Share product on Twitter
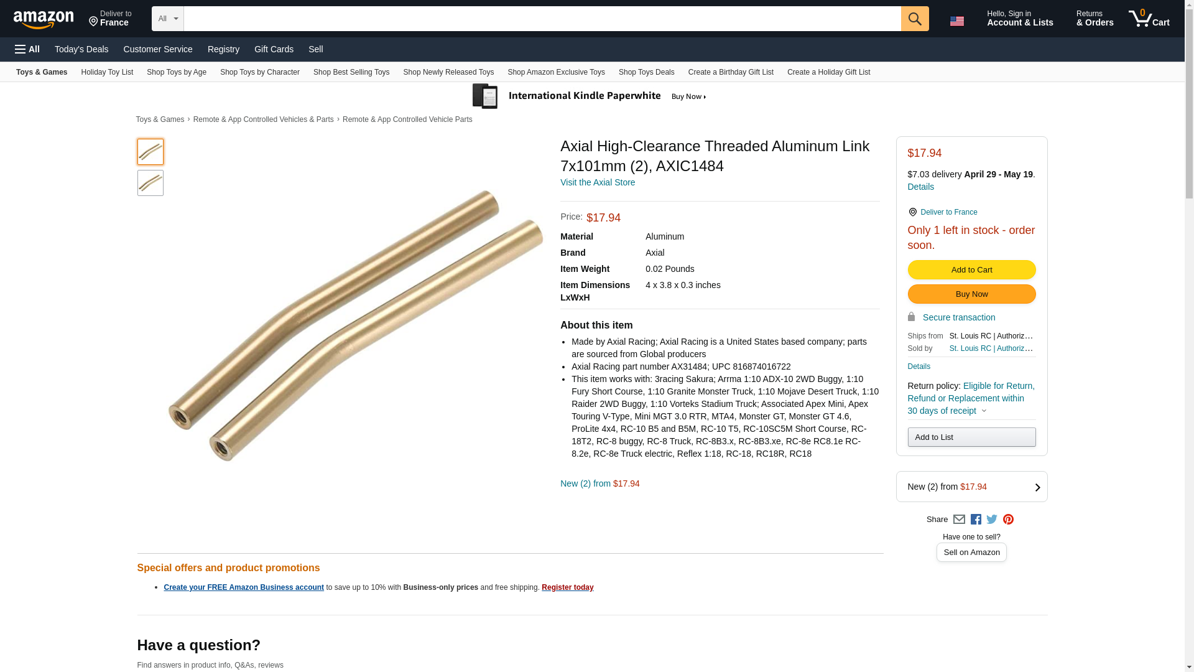1194x672 pixels. (992, 520)
